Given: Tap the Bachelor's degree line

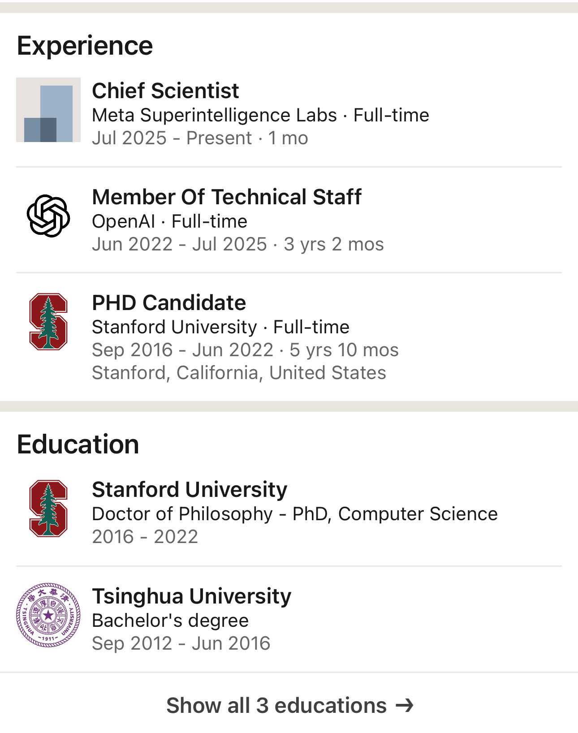Looking at the screenshot, I should coord(170,621).
